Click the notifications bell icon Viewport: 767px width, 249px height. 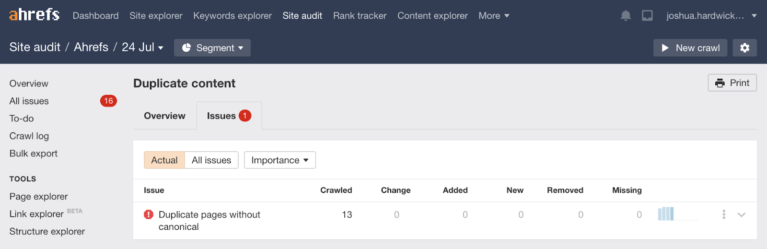pos(626,16)
